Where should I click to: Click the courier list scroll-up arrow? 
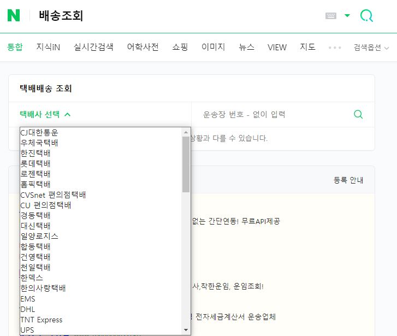(x=186, y=132)
